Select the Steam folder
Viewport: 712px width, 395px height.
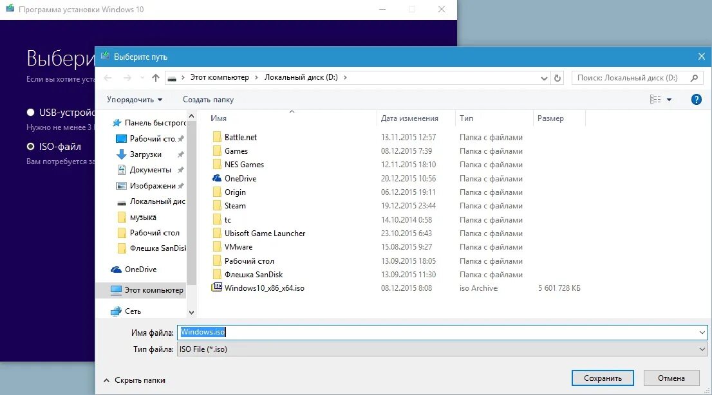[x=235, y=206]
